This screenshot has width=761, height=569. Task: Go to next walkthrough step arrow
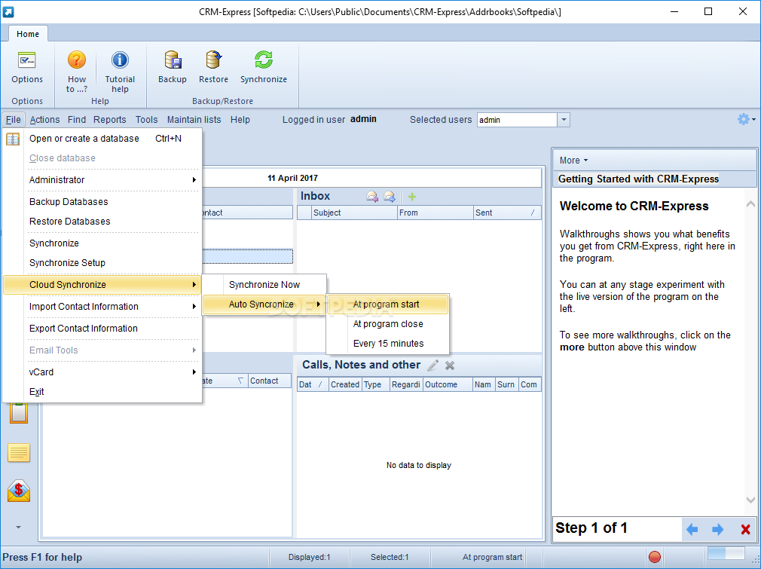coord(717,529)
